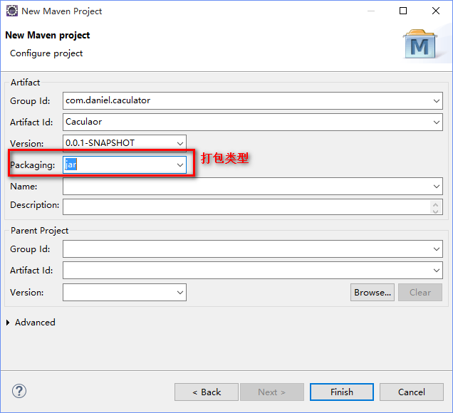Click the Finish button
Image resolution: width=453 pixels, height=413 pixels.
[341, 392]
